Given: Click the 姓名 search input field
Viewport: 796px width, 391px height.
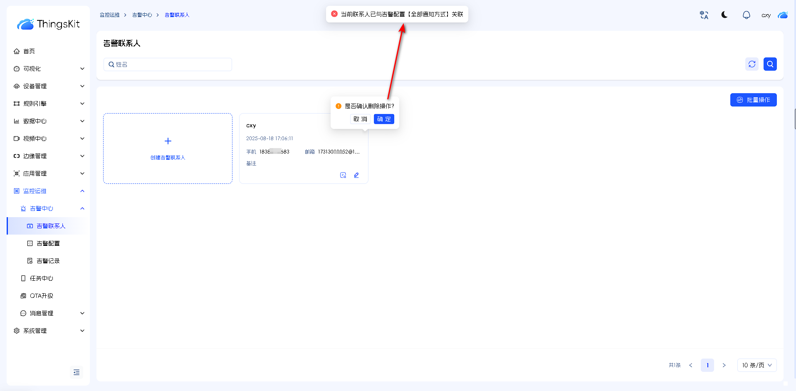Looking at the screenshot, I should 171,64.
